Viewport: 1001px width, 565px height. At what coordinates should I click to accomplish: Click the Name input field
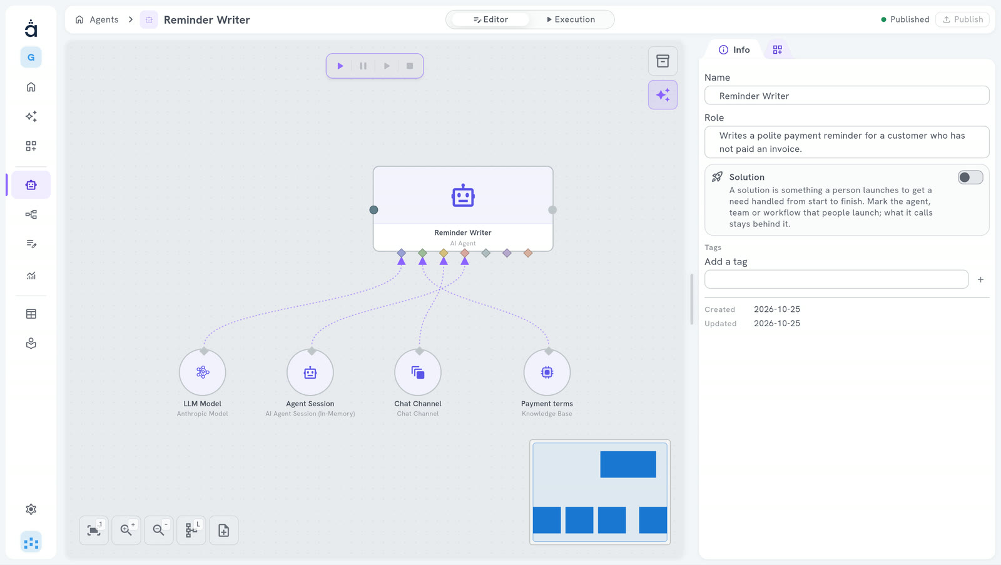click(846, 96)
